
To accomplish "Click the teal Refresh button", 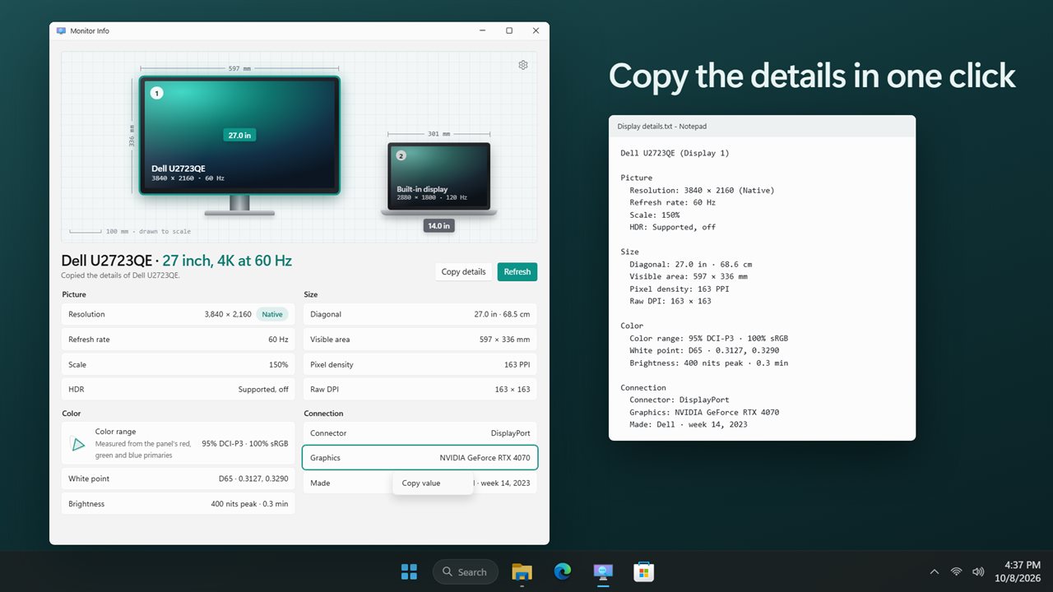I will click(x=517, y=271).
